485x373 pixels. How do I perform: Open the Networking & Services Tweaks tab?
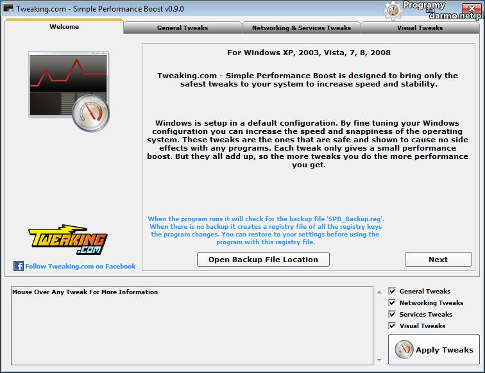pyautogui.click(x=301, y=28)
